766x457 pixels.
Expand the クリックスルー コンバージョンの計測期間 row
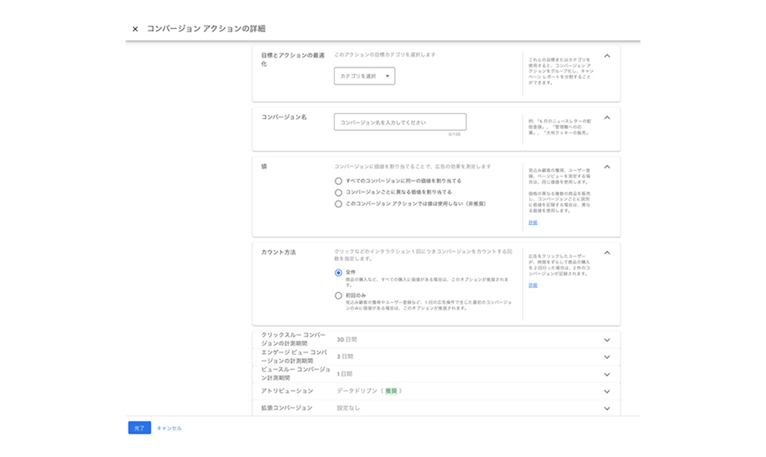[x=607, y=340]
